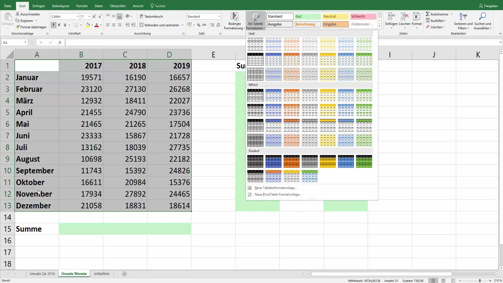The height and width of the screenshot is (283, 503).
Task: Click the insert function fx icon
Action: coord(60,42)
